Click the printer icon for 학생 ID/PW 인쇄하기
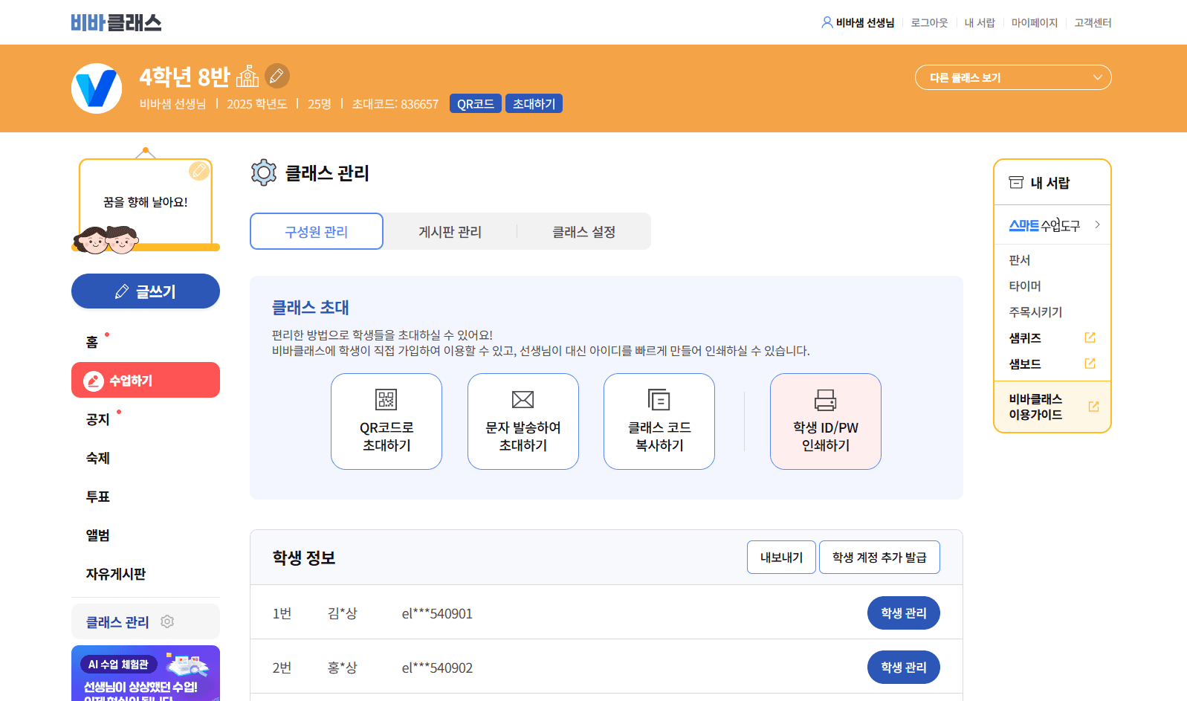Viewport: 1187px width, 701px height. click(x=826, y=400)
